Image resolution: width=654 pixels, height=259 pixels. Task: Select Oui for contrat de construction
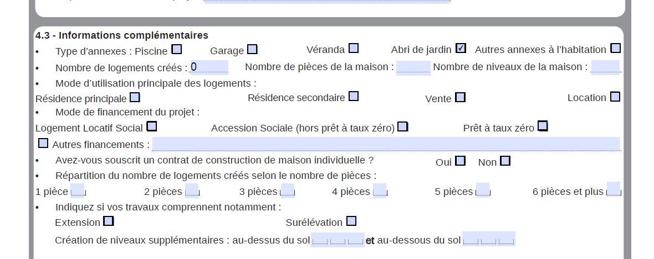[460, 161]
